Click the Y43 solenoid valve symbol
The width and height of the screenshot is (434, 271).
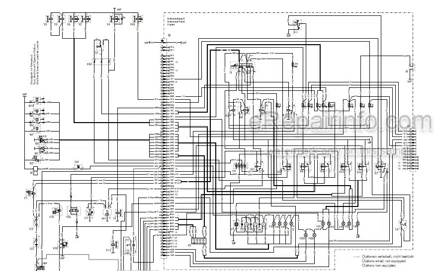pyautogui.click(x=138, y=19)
